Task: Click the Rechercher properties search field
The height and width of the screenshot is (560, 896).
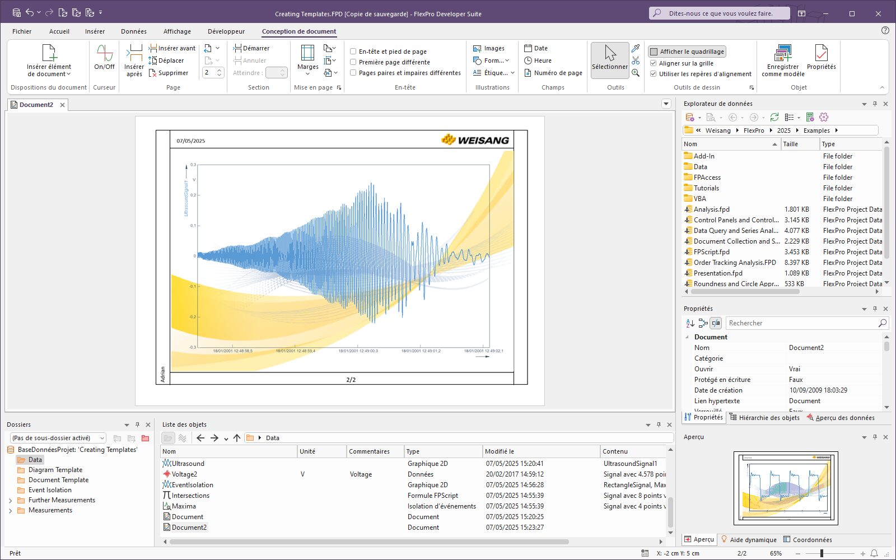Action: [801, 323]
